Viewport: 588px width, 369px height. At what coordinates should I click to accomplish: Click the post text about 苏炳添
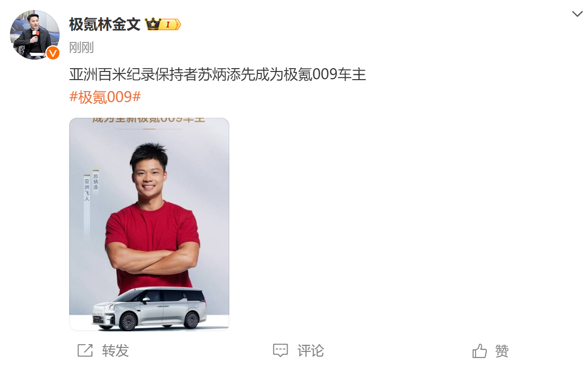pyautogui.click(x=217, y=75)
